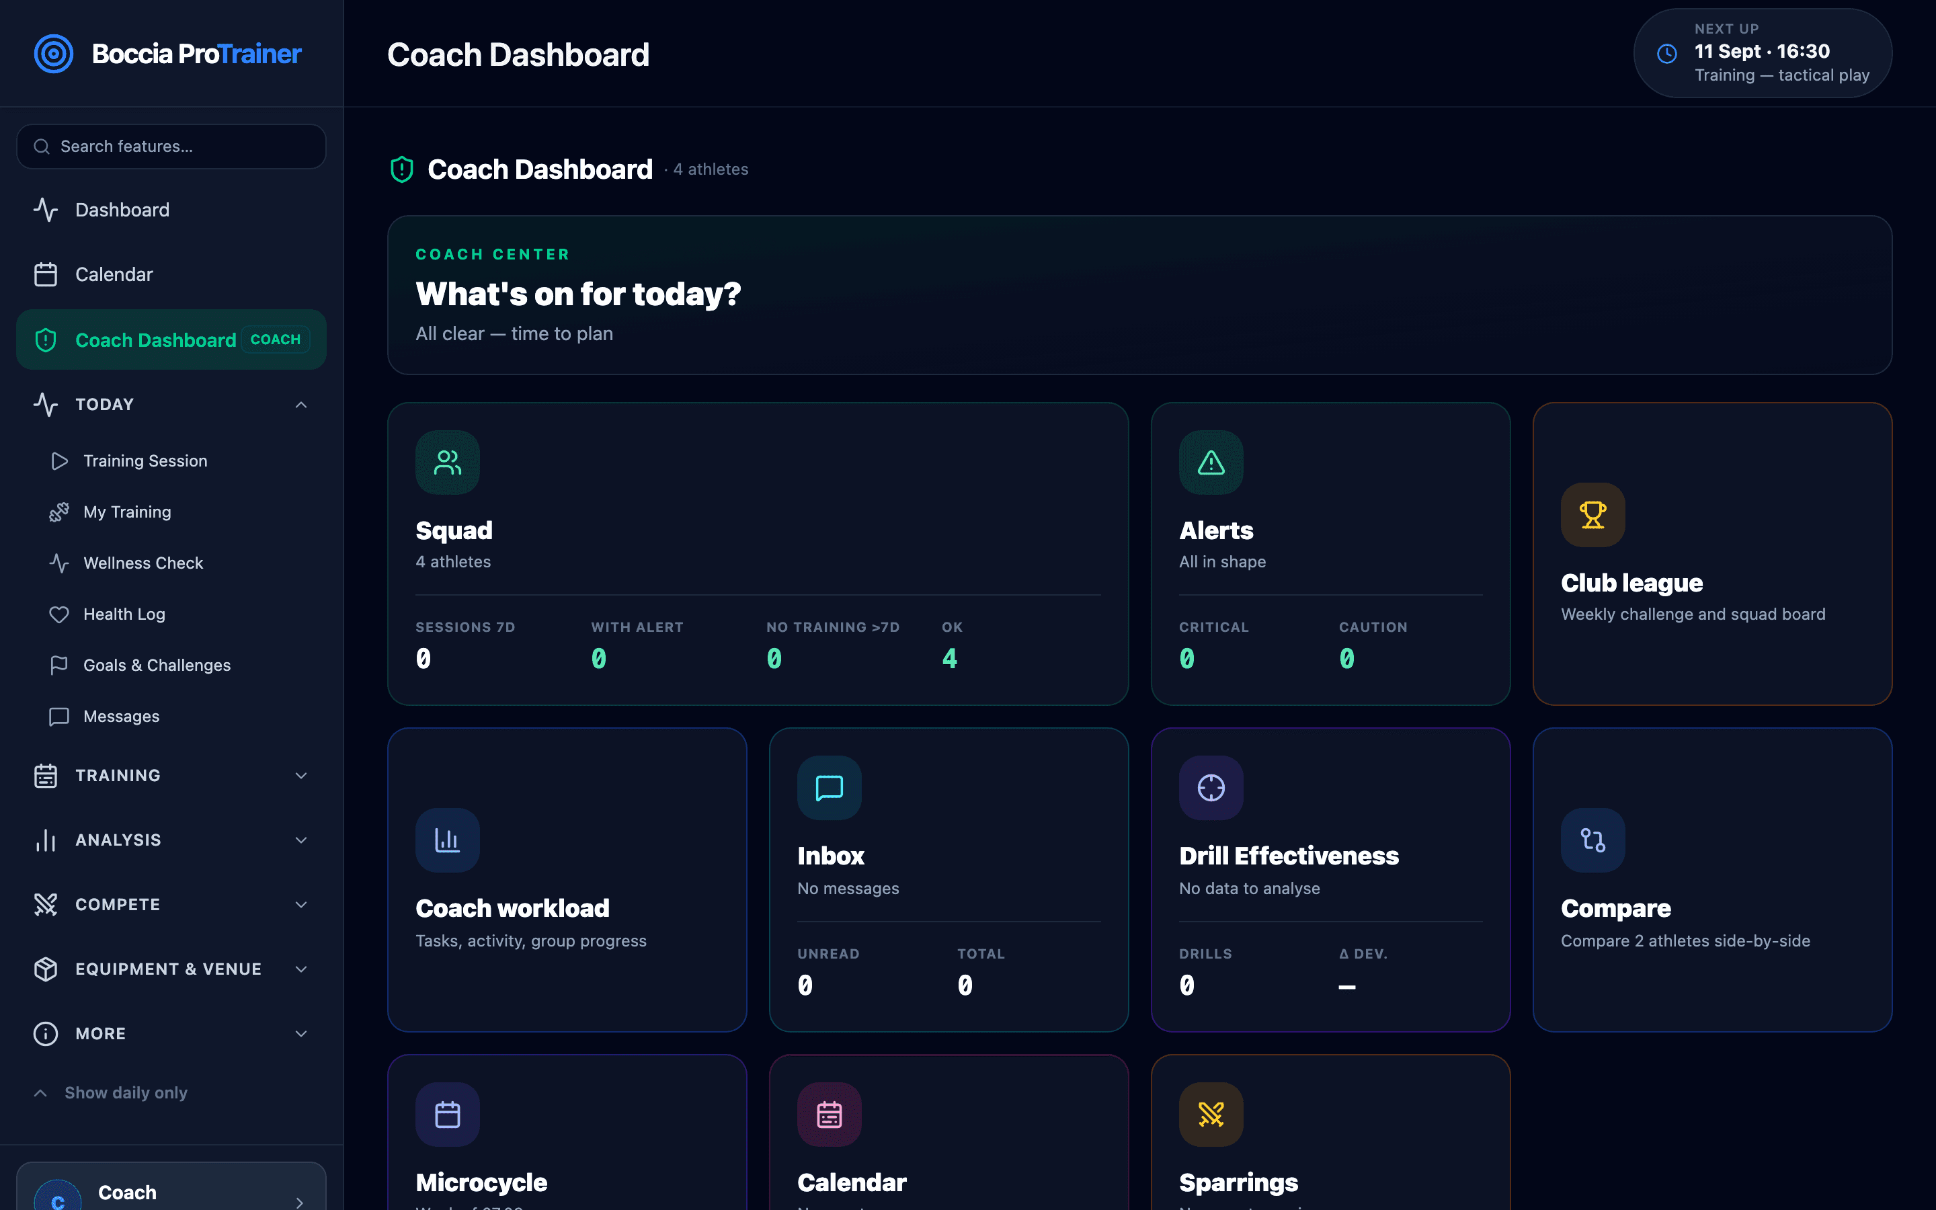Viewport: 1936px width, 1210px height.
Task: Click the Squad people icon
Action: point(447,462)
